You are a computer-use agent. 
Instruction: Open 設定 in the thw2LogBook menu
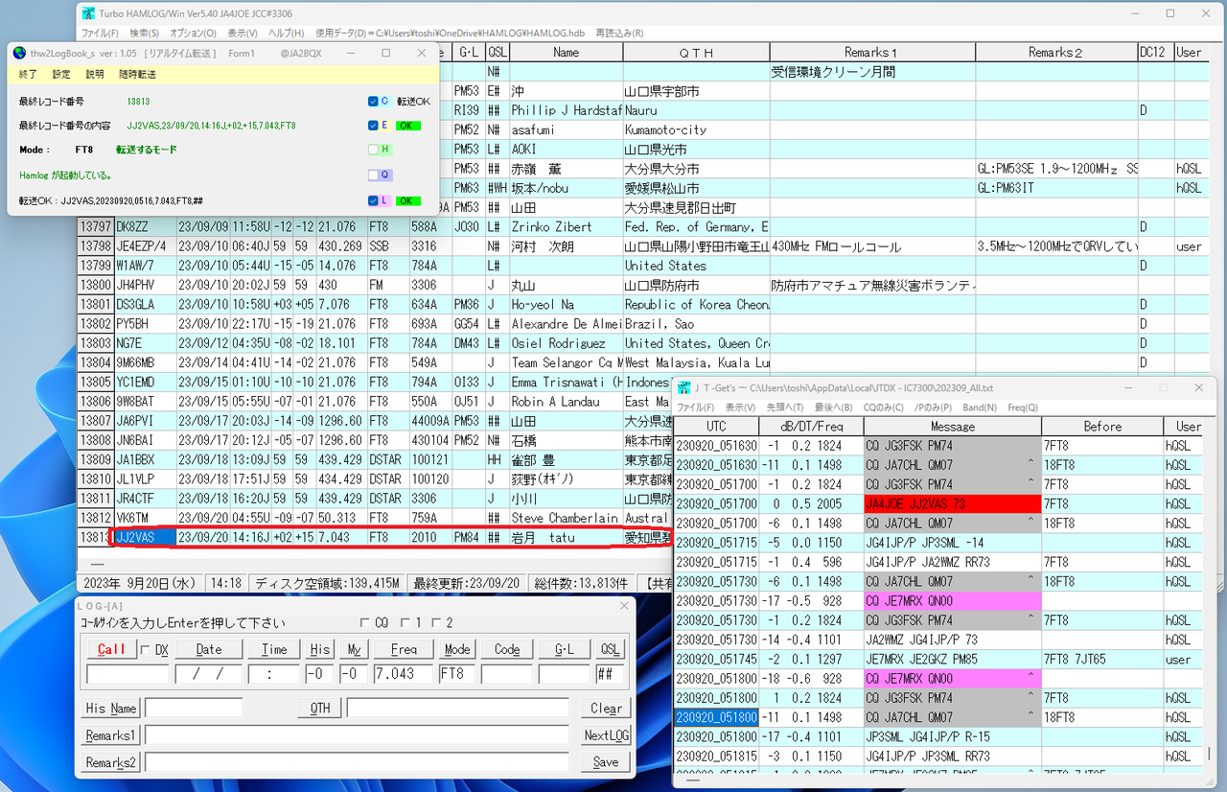pyautogui.click(x=61, y=74)
